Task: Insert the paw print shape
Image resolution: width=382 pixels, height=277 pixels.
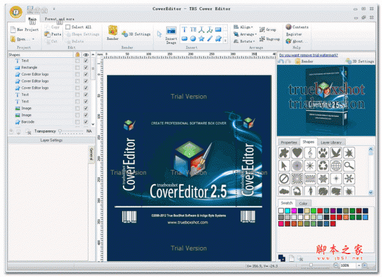Action: pyautogui.click(x=323, y=153)
